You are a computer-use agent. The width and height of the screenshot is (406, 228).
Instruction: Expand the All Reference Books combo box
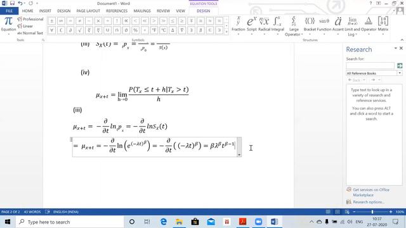point(400,73)
